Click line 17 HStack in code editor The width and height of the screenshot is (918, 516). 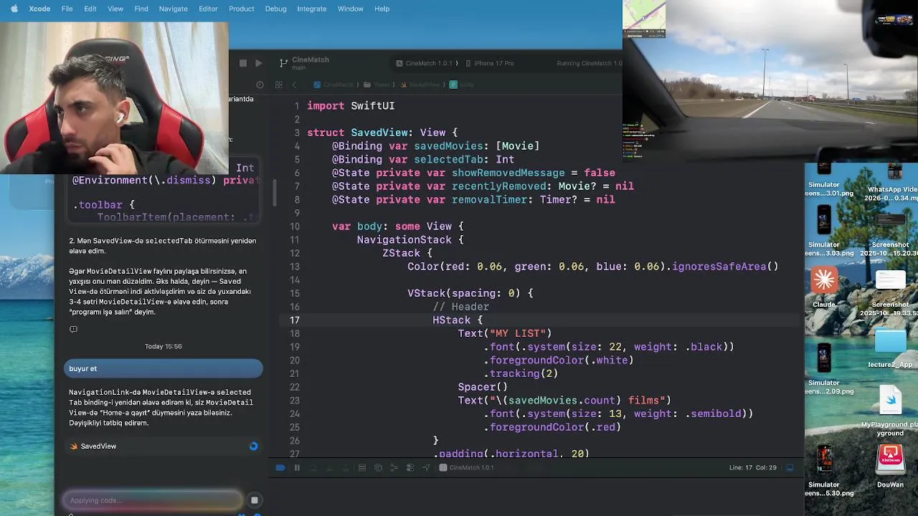458,320
